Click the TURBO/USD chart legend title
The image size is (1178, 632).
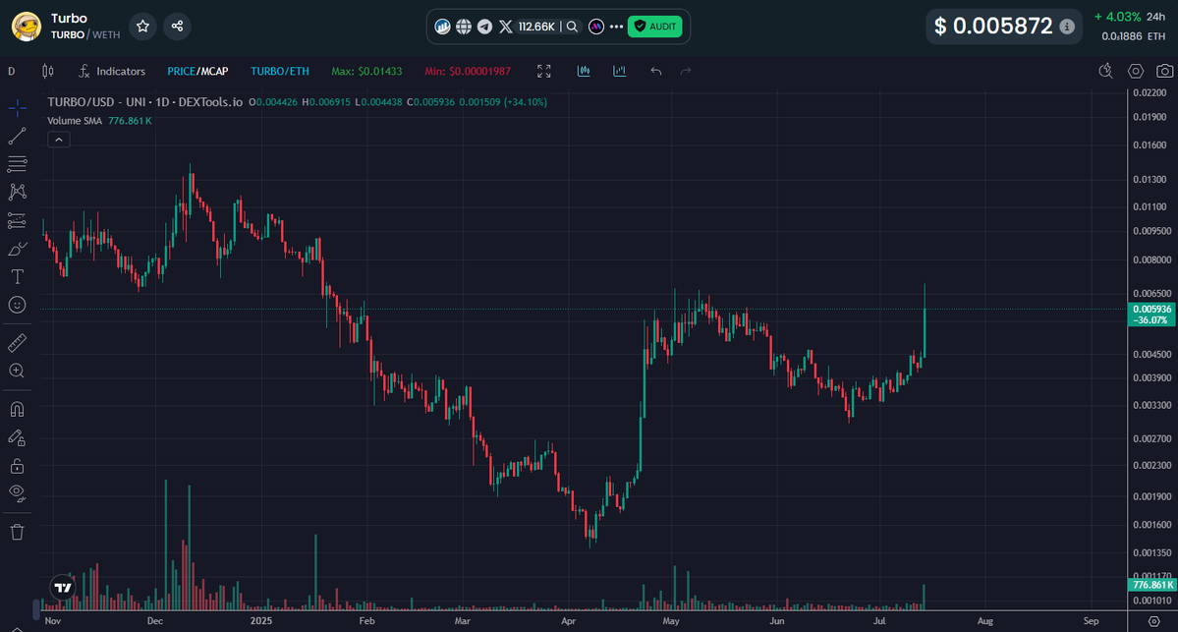tap(145, 102)
